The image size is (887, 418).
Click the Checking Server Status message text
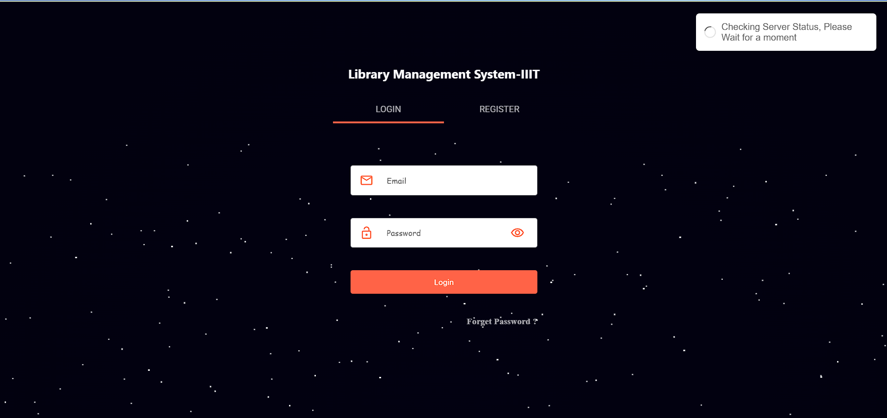[x=786, y=27]
